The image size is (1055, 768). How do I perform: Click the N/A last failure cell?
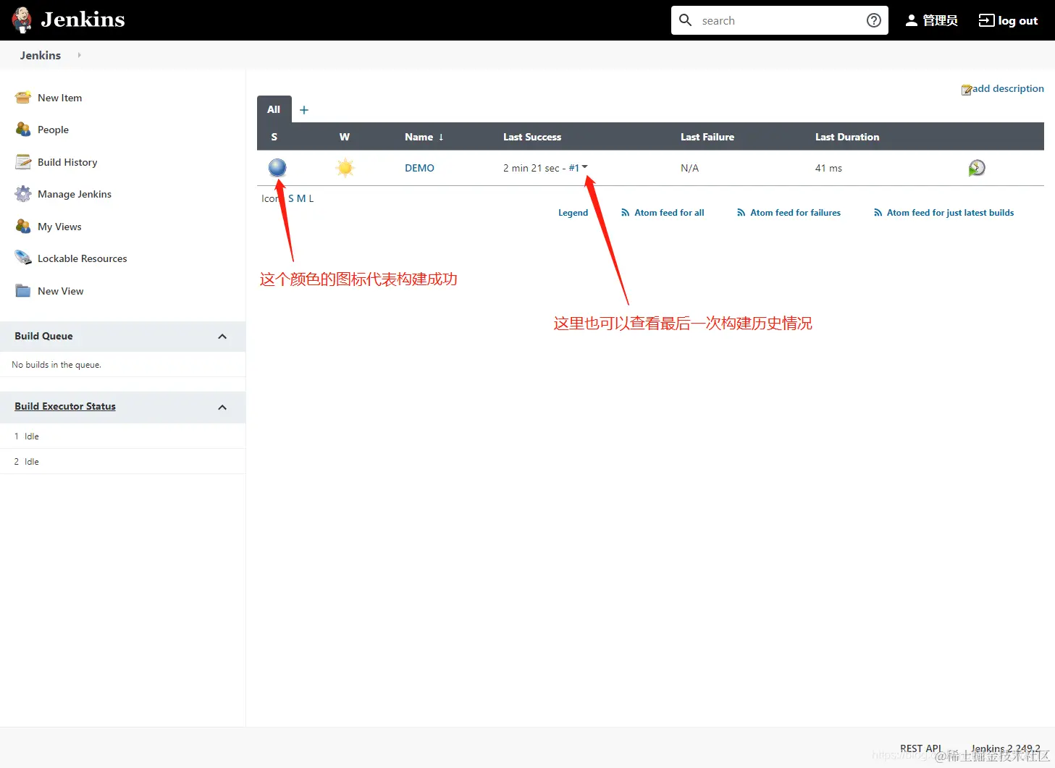(689, 168)
